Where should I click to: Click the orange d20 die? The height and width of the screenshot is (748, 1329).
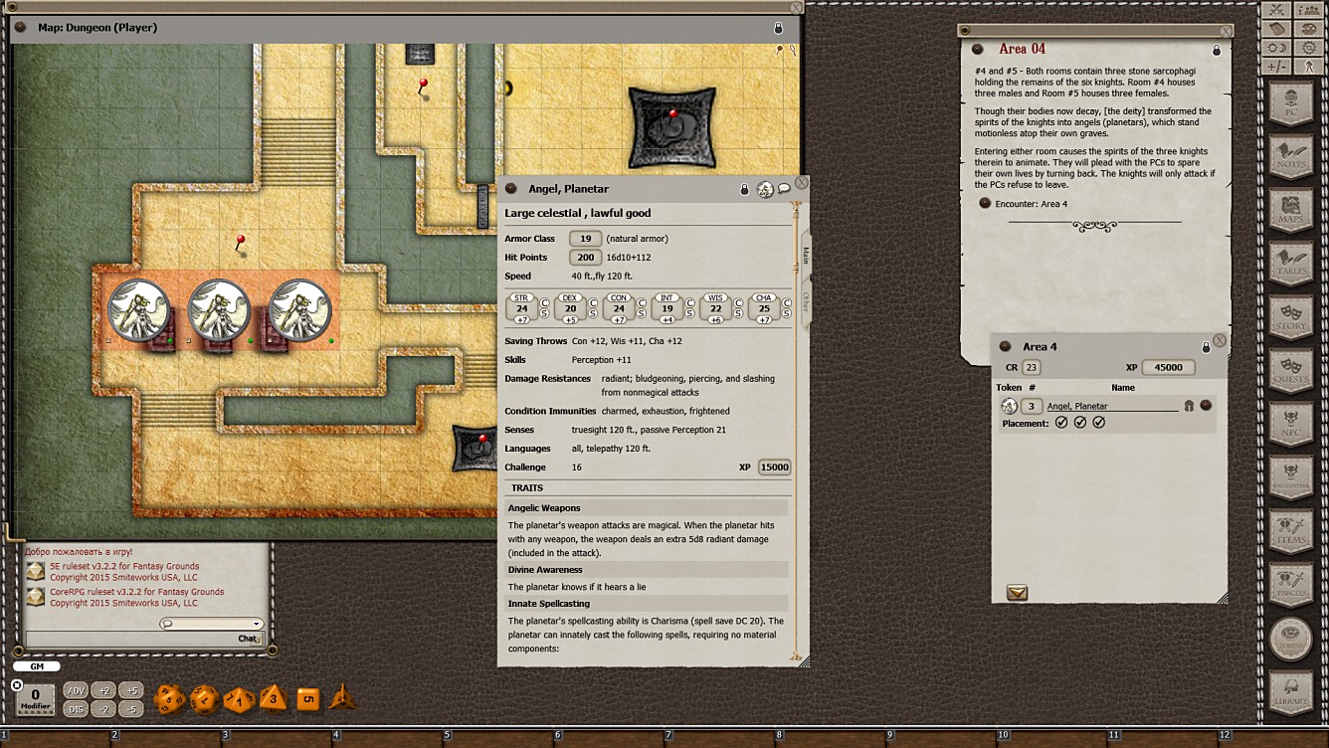tap(168, 699)
